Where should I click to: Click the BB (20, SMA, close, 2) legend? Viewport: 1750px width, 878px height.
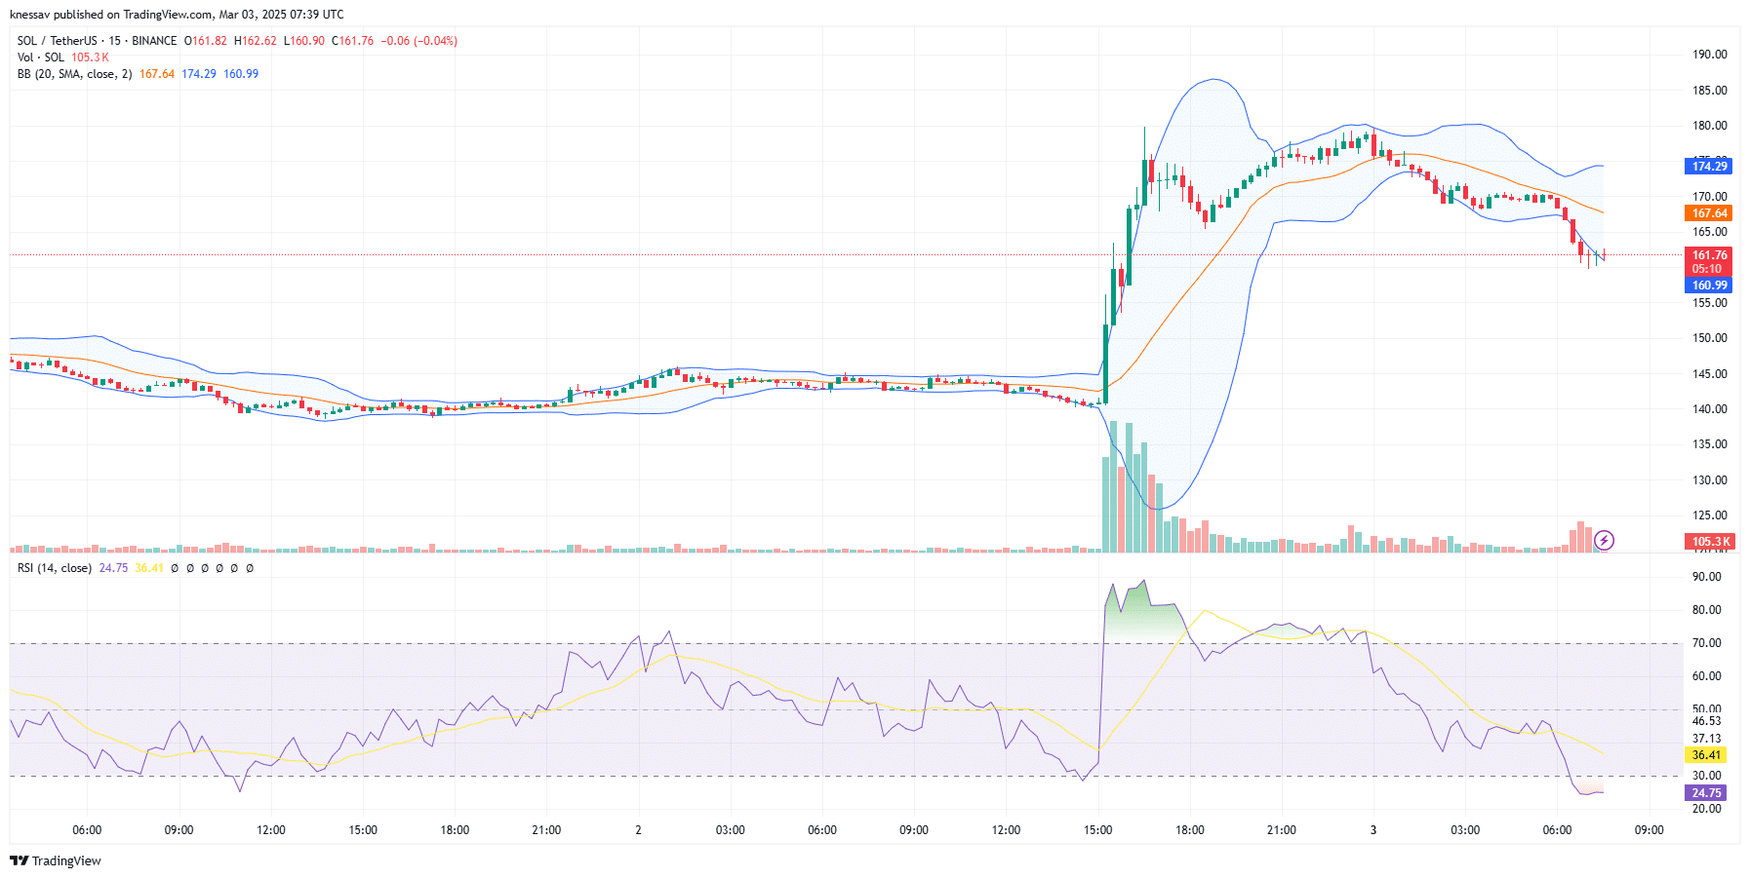(x=74, y=74)
